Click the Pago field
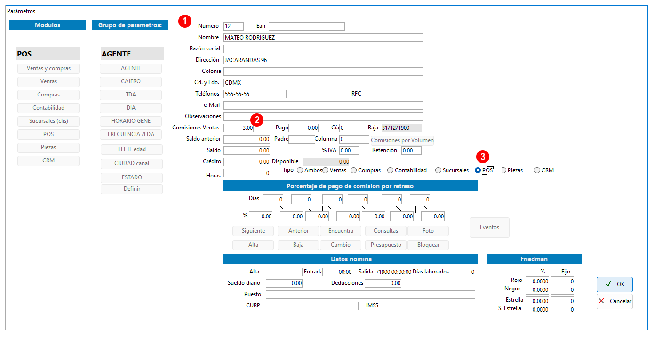 click(x=303, y=128)
